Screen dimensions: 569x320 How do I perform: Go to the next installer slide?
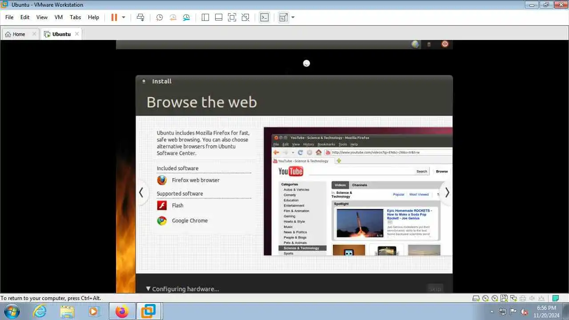447,192
